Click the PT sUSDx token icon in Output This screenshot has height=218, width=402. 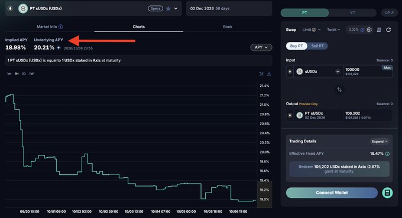(x=300, y=115)
